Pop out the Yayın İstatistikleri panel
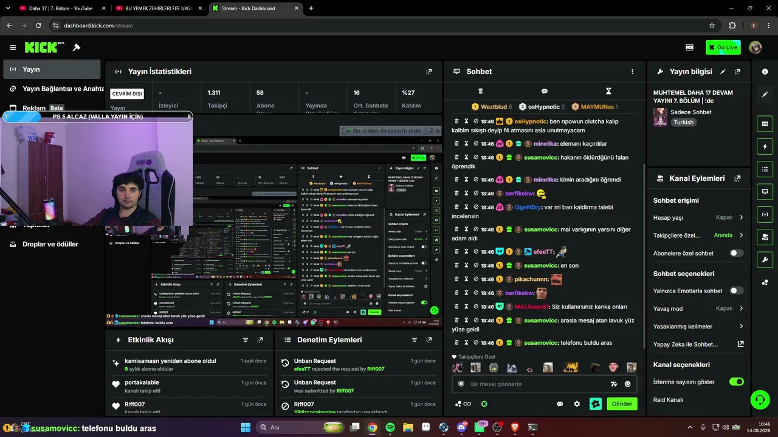 click(429, 72)
